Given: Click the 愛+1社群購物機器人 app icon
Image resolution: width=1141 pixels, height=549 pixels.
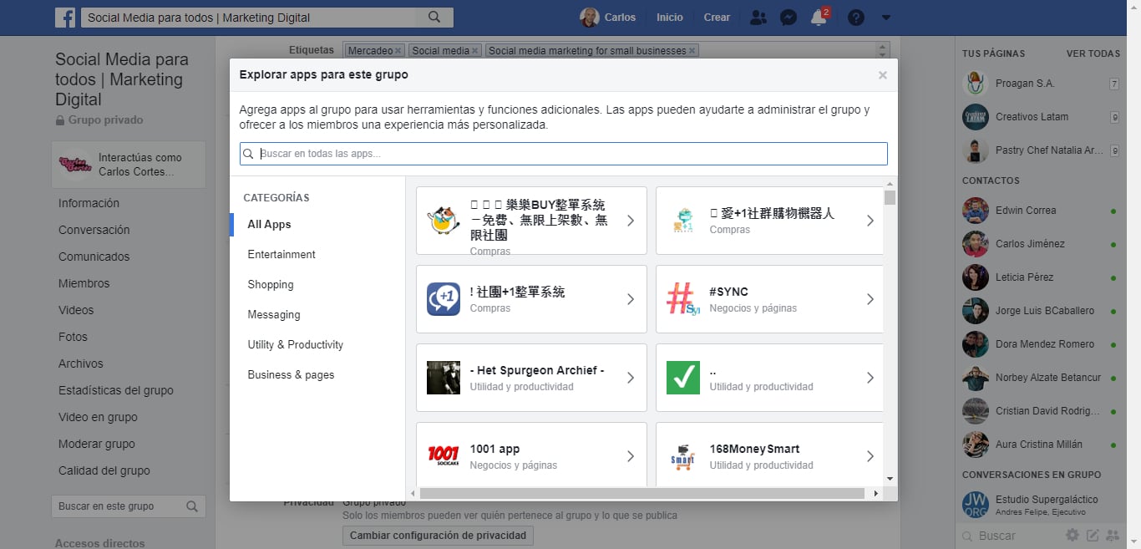Looking at the screenshot, I should 683,221.
